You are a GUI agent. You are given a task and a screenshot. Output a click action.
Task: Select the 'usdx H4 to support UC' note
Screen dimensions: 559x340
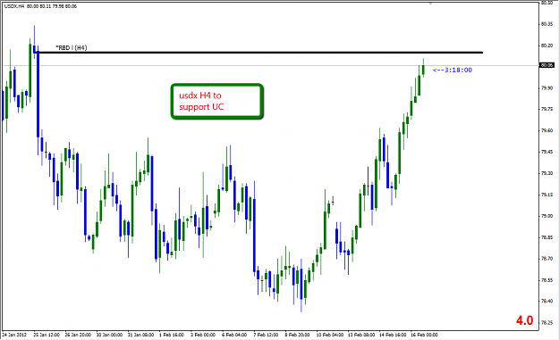coord(216,101)
